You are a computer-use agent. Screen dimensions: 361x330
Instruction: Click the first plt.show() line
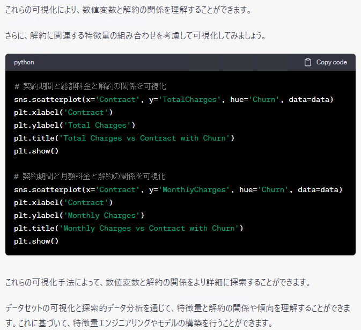(36, 151)
